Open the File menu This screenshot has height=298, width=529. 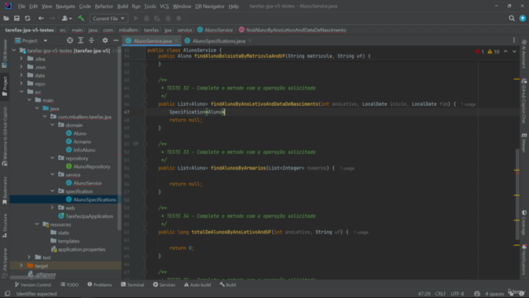21,6
